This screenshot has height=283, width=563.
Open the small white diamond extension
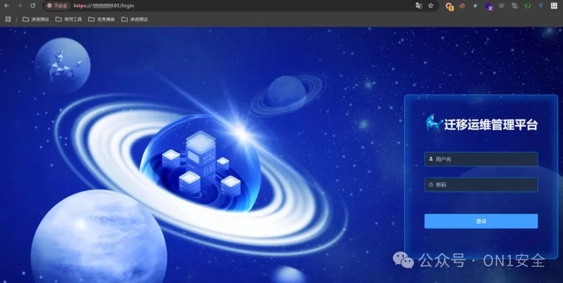pyautogui.click(x=475, y=6)
